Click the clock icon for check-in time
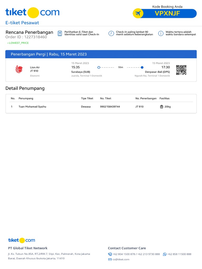202x269 pixels. (x=111, y=33)
